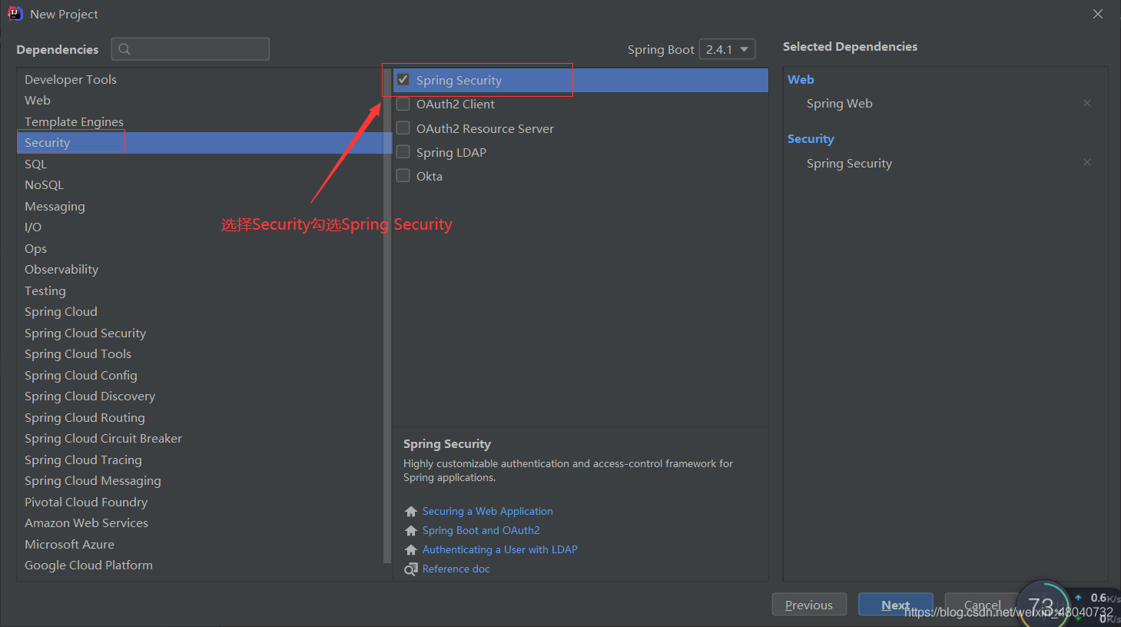The image size is (1121, 627).
Task: Cancel the New Project wizard
Action: pyautogui.click(x=982, y=605)
